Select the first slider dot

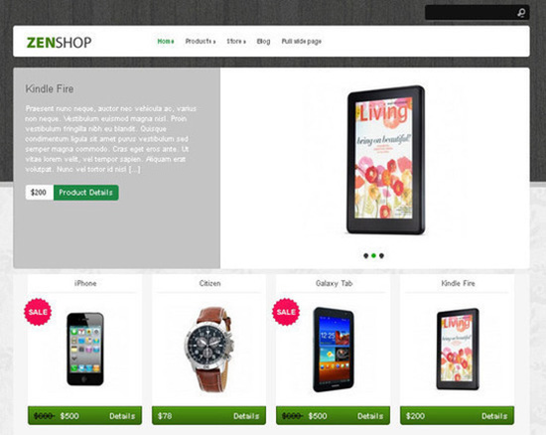click(365, 255)
